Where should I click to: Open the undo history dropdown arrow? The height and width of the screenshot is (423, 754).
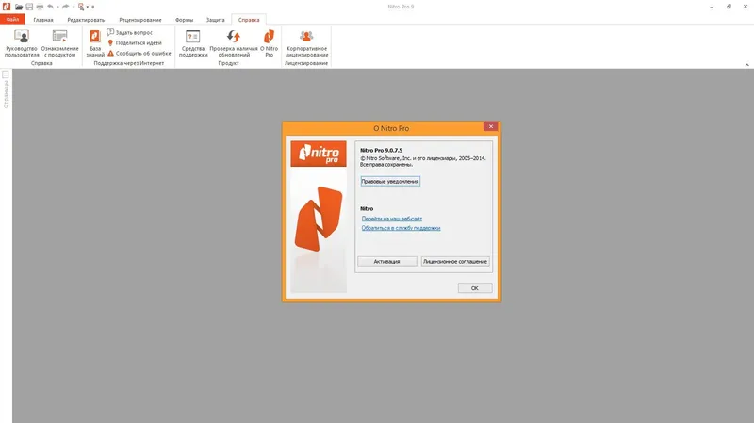coord(57,7)
